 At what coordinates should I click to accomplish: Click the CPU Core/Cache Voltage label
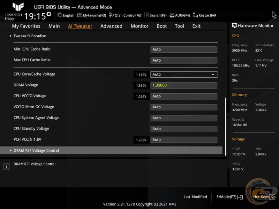(x=34, y=74)
